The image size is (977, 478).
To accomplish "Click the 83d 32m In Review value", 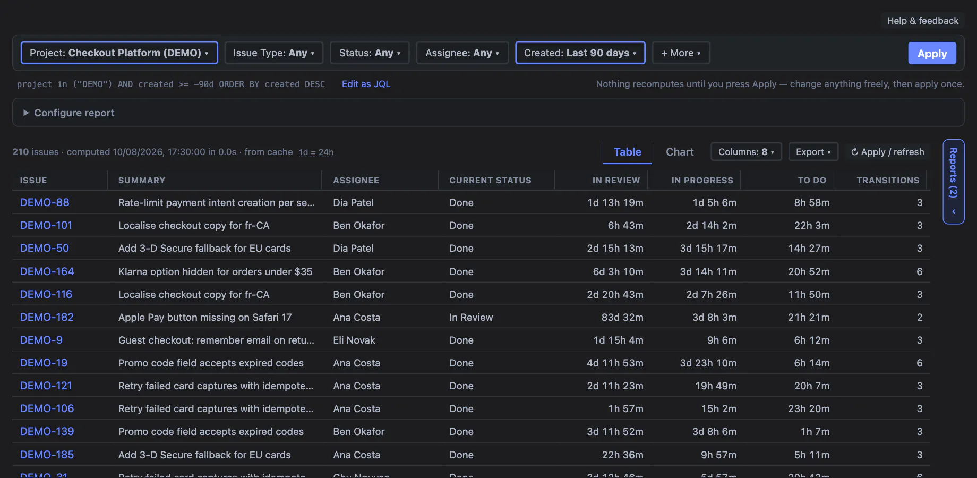I will (x=622, y=317).
